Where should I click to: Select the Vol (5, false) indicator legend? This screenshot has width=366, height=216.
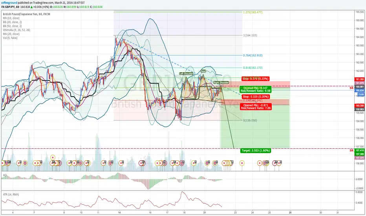click(x=10, y=38)
